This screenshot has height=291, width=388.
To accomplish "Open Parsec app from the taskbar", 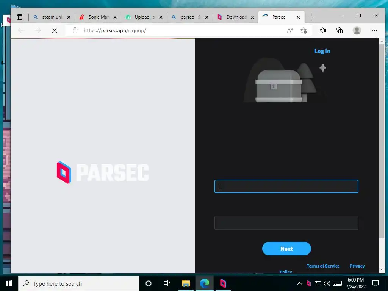I will point(223,283).
